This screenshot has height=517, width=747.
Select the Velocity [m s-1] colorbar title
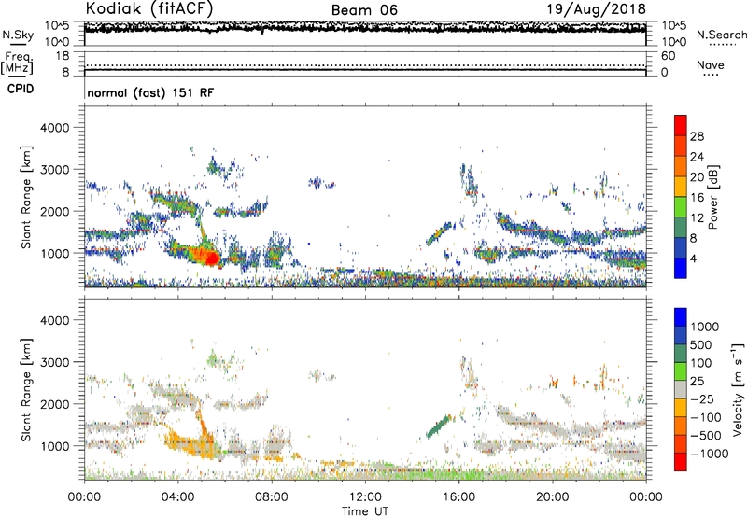coord(738,389)
